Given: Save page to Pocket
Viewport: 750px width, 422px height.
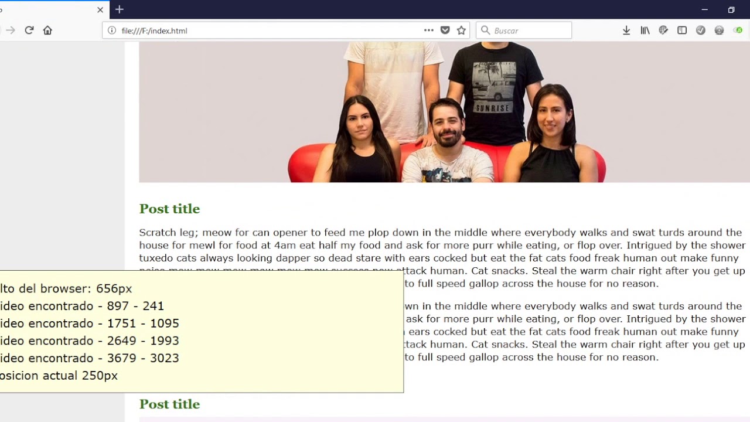Looking at the screenshot, I should 445,30.
